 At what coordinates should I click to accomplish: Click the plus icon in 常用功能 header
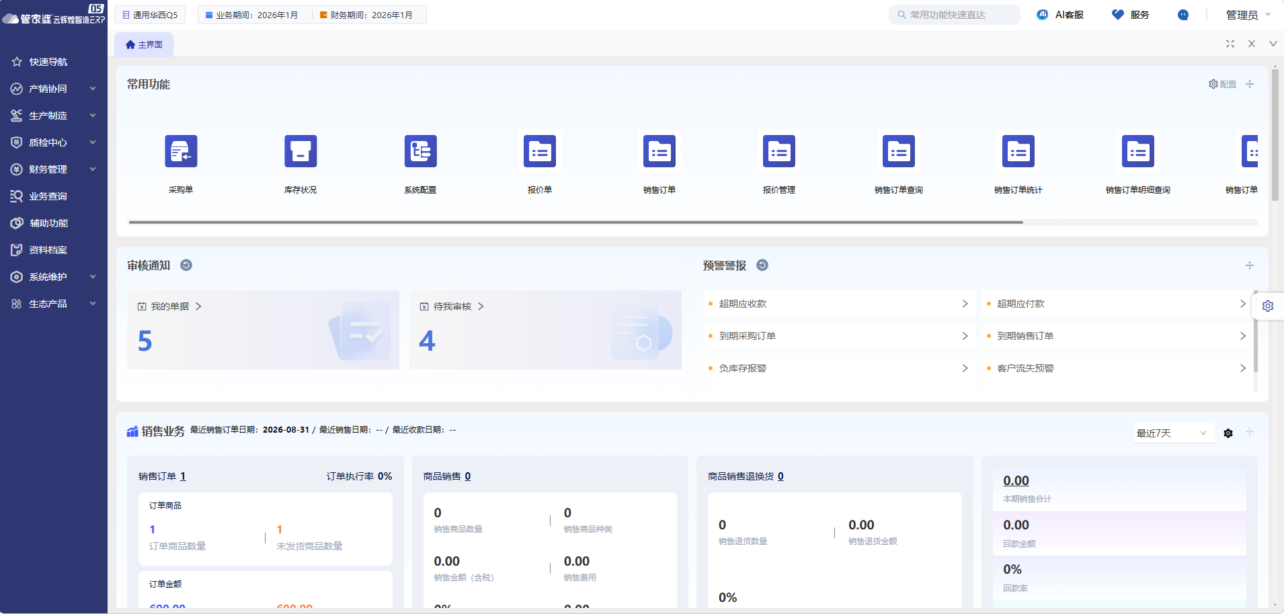[1250, 84]
